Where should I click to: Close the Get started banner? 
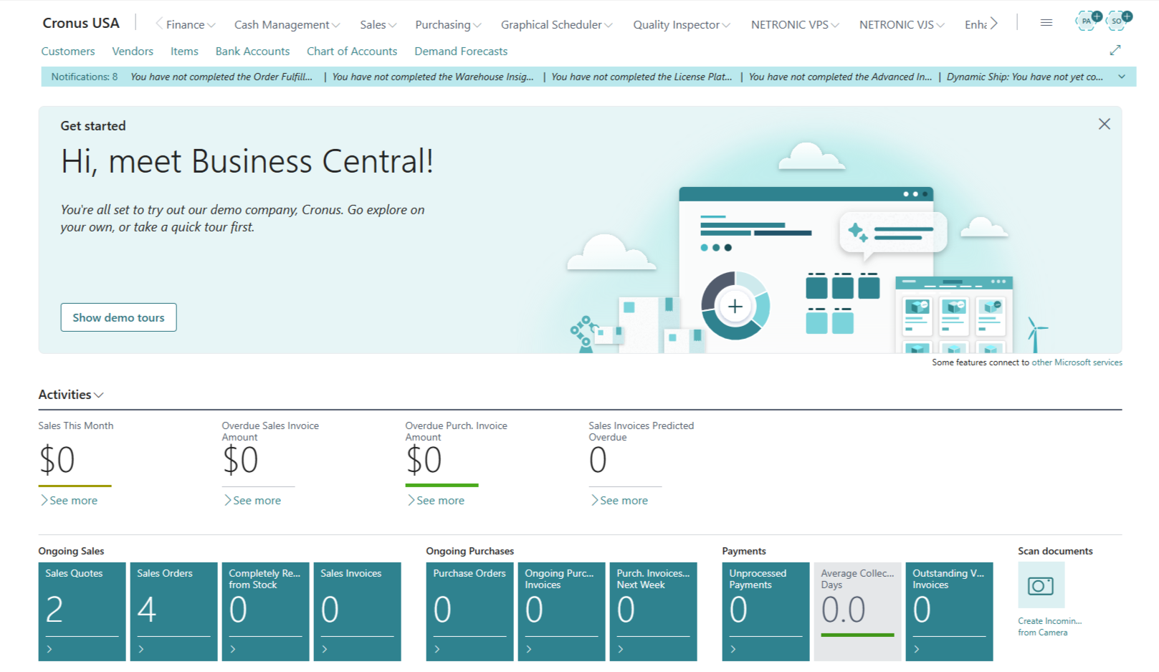point(1104,124)
